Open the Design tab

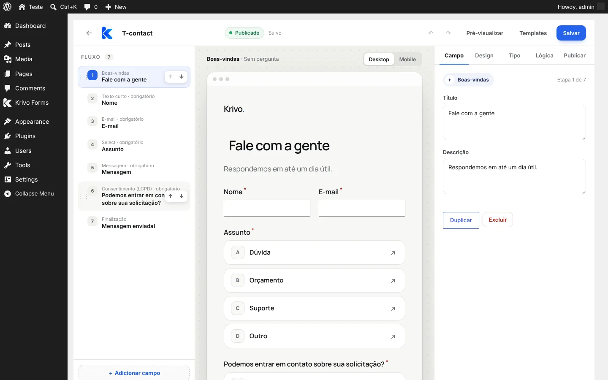point(484,56)
